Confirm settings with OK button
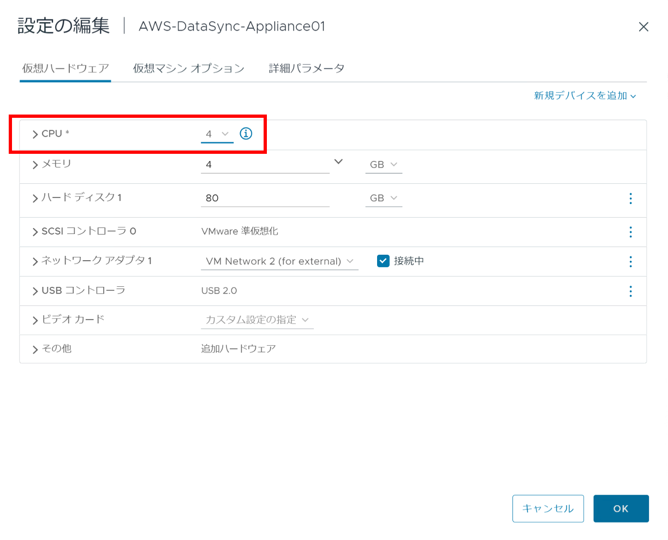Image resolution: width=668 pixels, height=540 pixels. [621, 508]
